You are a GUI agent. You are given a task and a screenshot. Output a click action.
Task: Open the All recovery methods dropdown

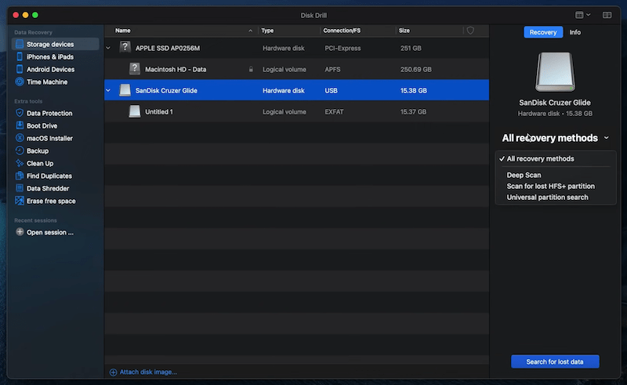[x=555, y=138]
